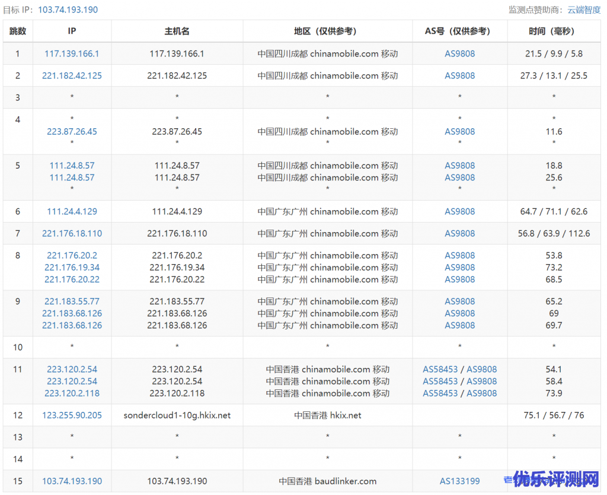Image resolution: width=607 pixels, height=495 pixels.
Task: Click IP link 223.87.26.45 in hop 4
Action: [x=72, y=131]
